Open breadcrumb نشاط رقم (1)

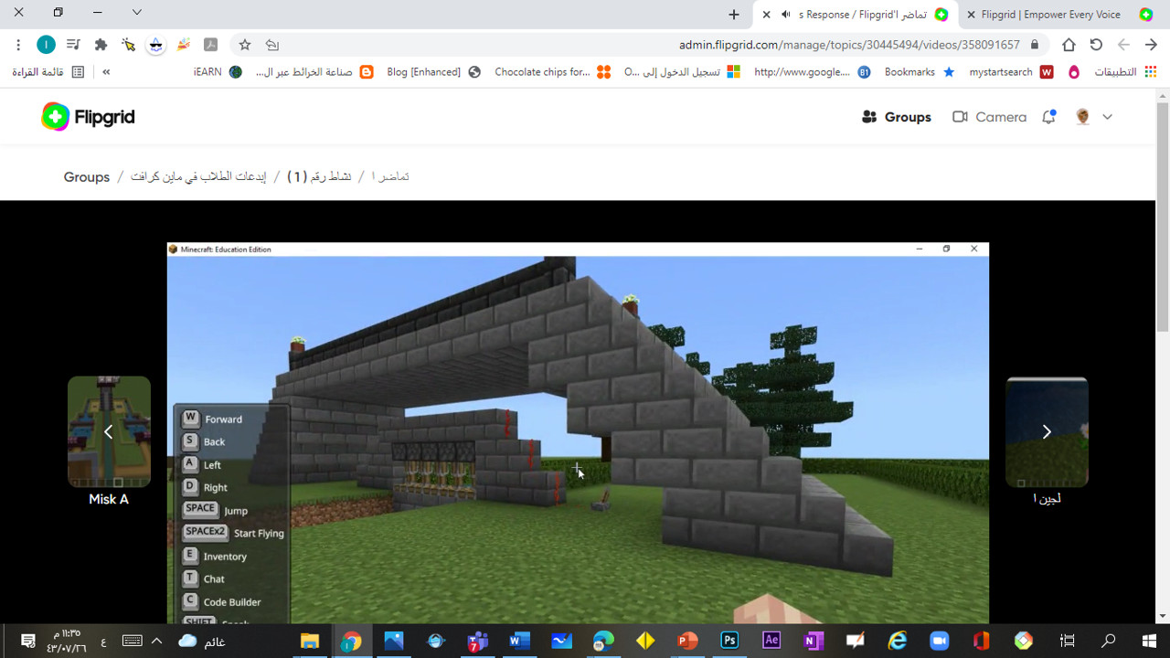coord(319,176)
